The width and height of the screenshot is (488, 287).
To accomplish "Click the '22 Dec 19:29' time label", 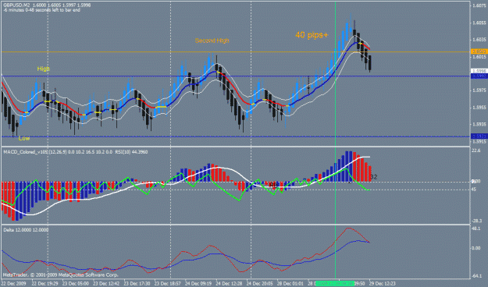I will (45, 284).
